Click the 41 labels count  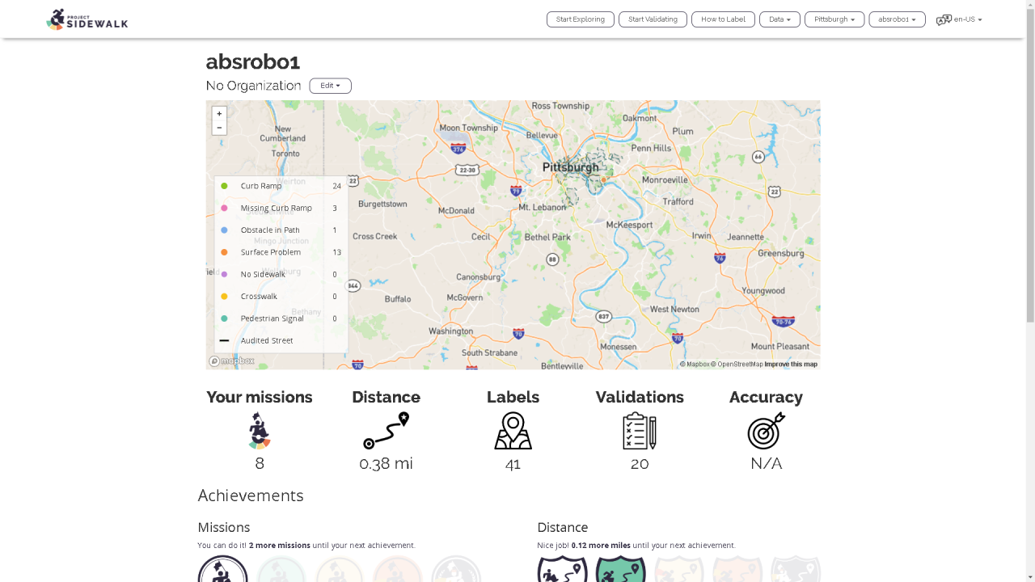point(513,463)
